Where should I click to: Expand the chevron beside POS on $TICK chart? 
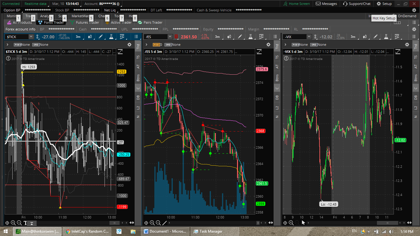click(x=7, y=45)
